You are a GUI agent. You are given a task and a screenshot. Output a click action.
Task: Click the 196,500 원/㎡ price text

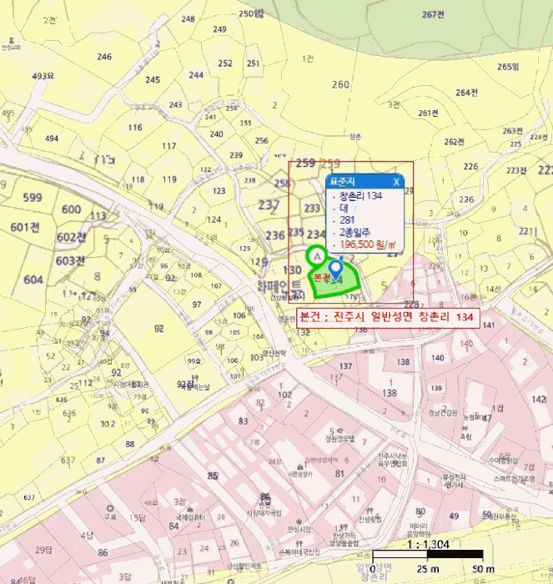click(x=368, y=244)
